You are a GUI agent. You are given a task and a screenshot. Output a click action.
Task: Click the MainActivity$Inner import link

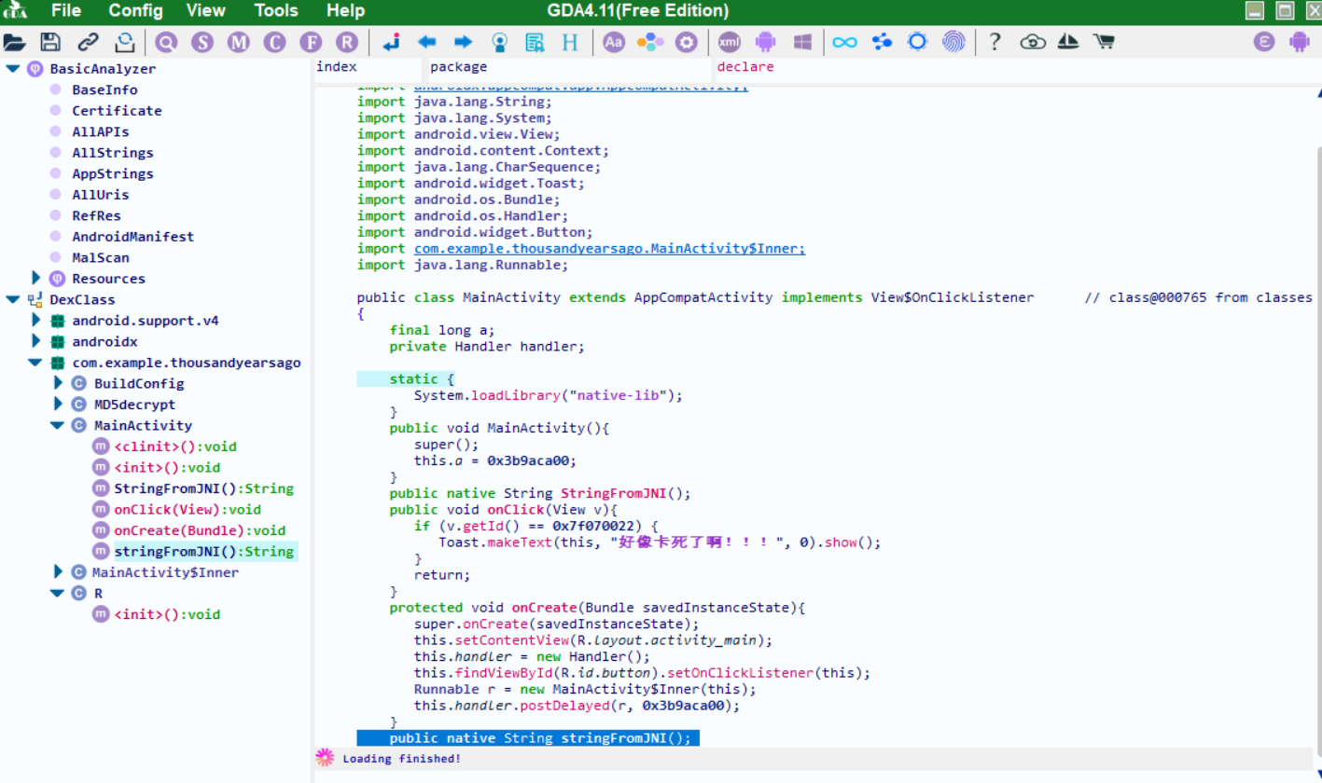click(x=609, y=249)
